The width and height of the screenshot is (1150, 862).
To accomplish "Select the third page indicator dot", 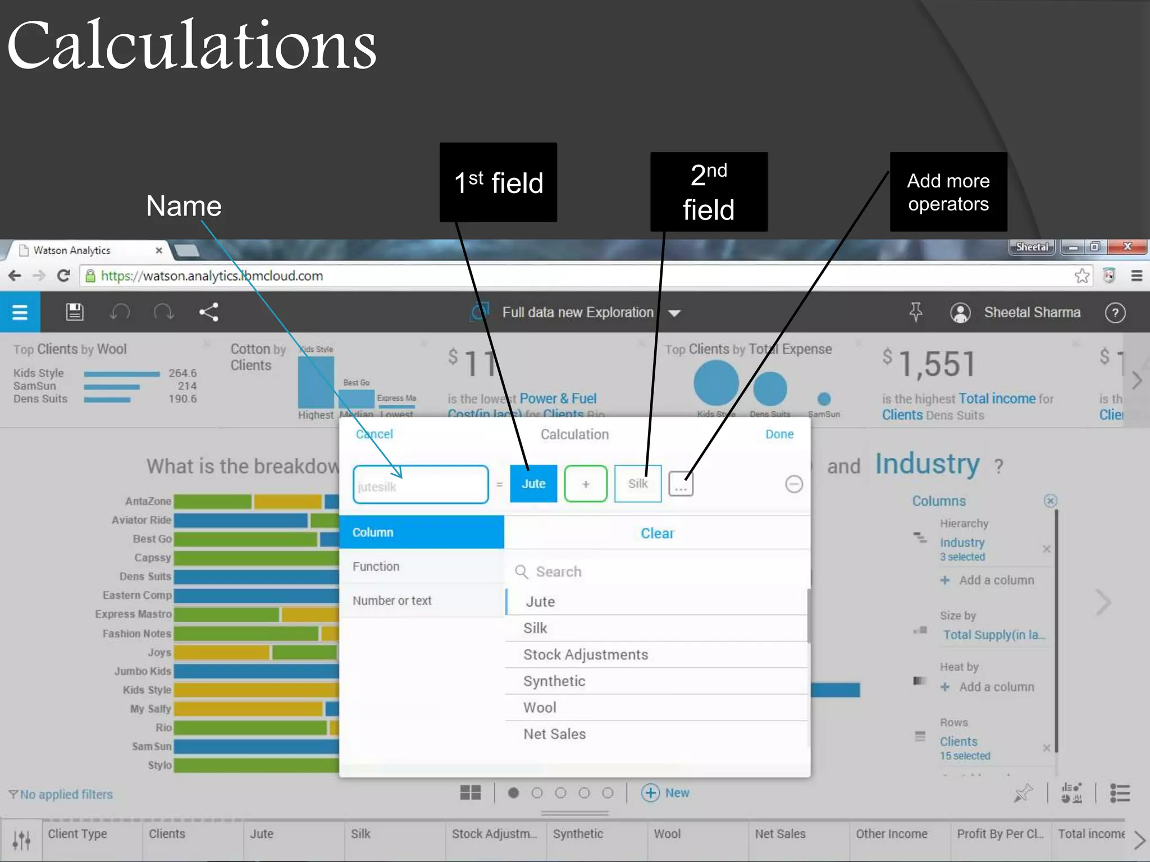I will (560, 792).
